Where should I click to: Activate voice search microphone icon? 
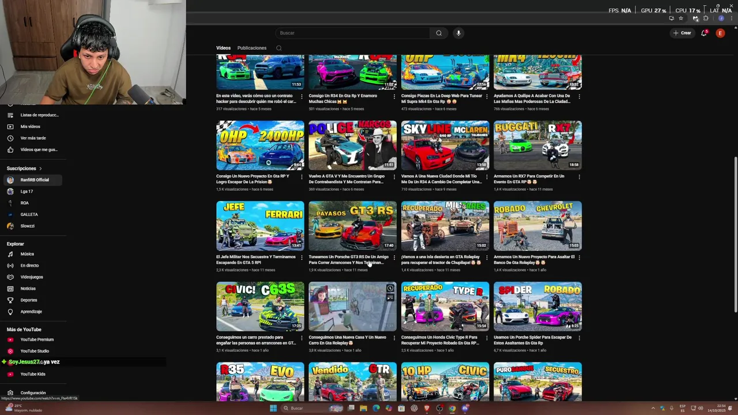tap(458, 33)
